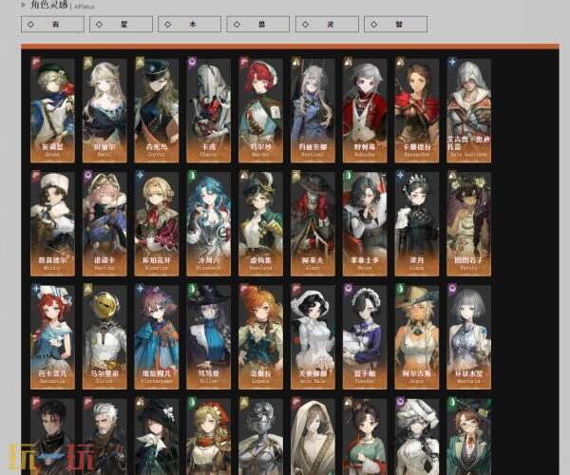This screenshot has height=475, width=570.
Task: Click the mineral badge on Ulrich's card
Action: [87, 290]
